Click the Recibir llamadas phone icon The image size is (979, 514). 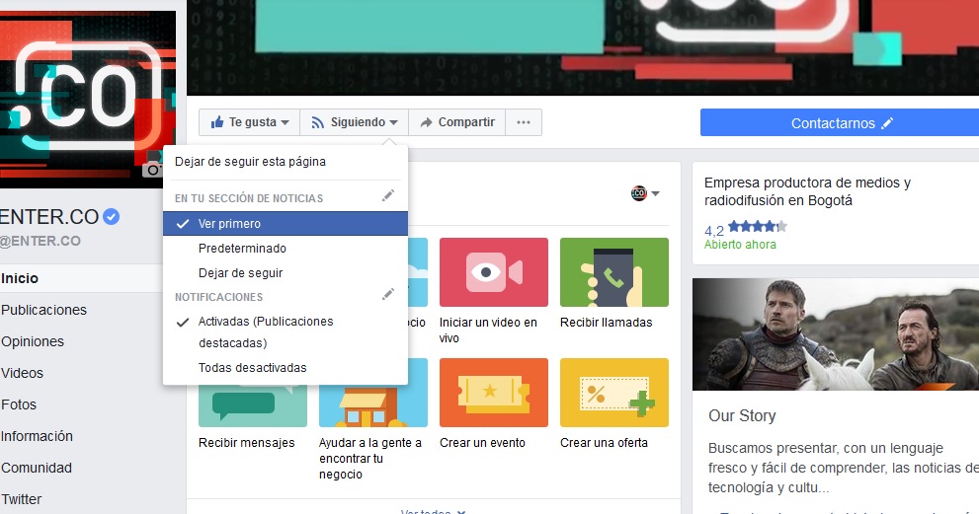click(x=613, y=272)
